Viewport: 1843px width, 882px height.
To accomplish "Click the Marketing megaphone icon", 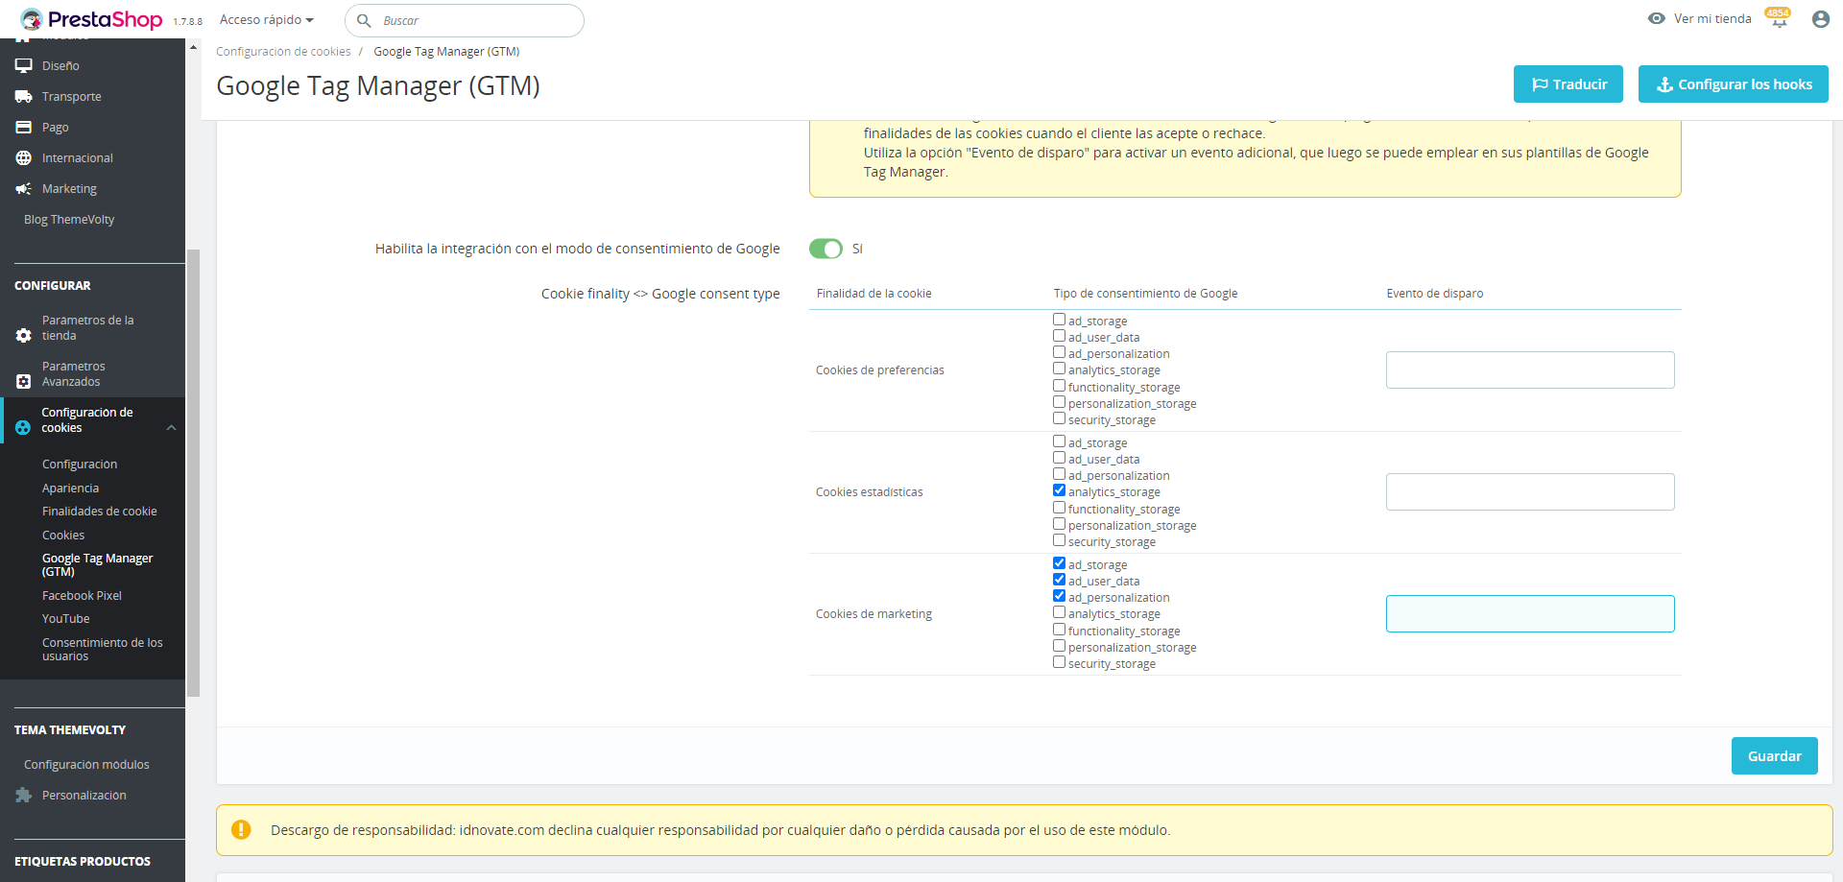I will pos(24,189).
